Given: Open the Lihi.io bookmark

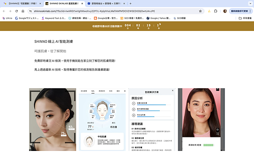Looking at the screenshot, I should pyautogui.click(x=7, y=18).
